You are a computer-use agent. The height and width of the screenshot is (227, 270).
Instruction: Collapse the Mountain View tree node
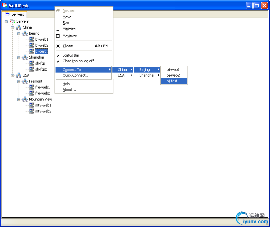coord(19,100)
